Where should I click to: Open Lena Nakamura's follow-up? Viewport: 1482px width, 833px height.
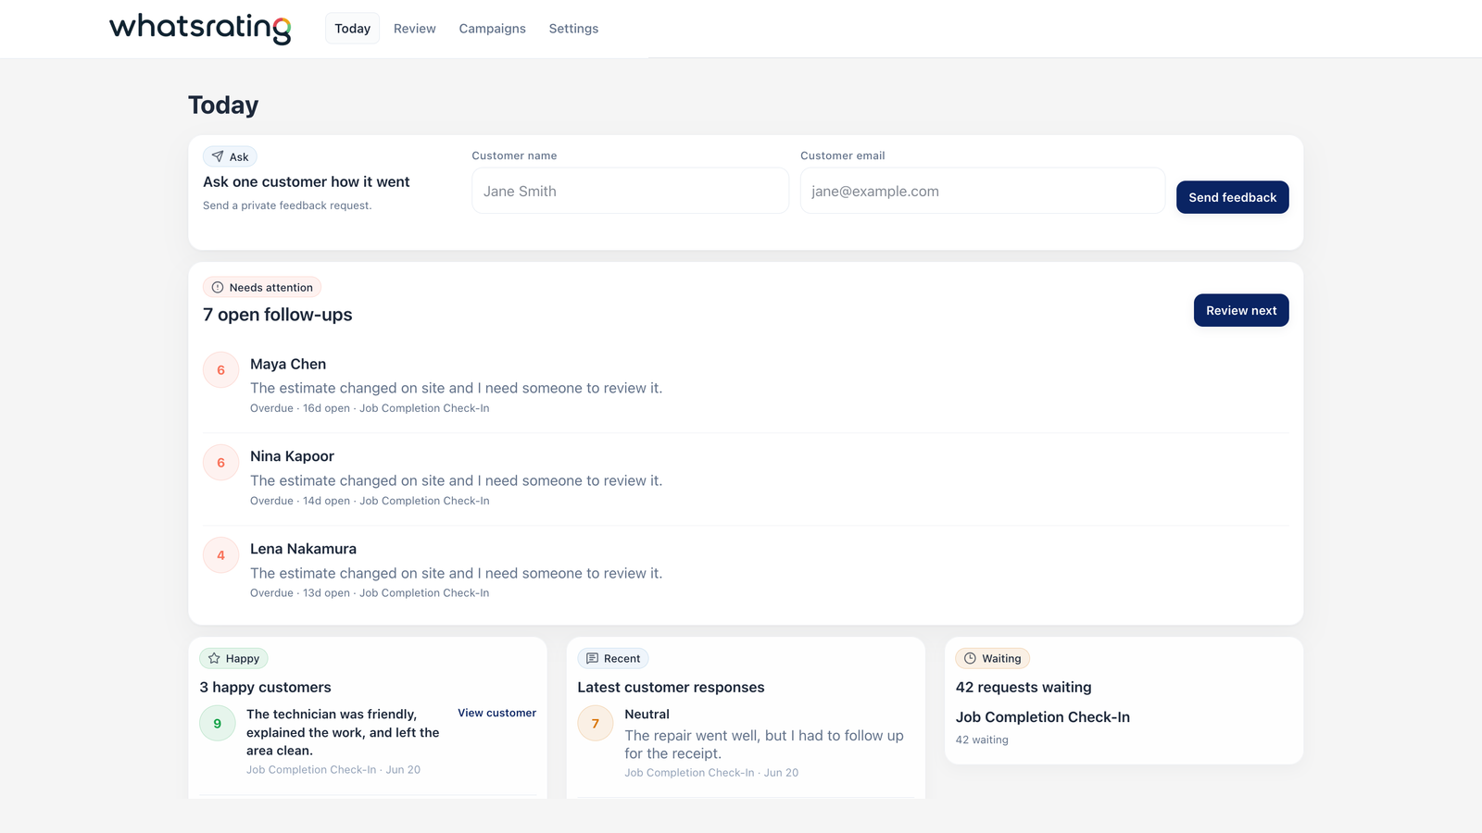(x=746, y=569)
